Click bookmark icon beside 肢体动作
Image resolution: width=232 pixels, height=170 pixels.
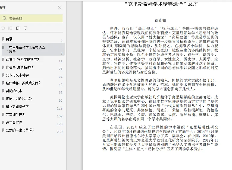[x=3, y=83]
